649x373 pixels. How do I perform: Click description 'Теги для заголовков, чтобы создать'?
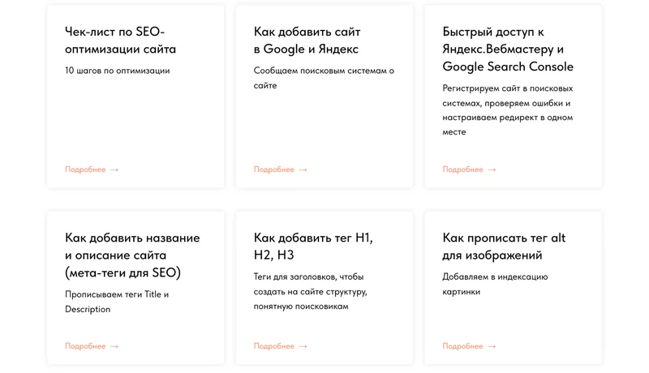pyautogui.click(x=311, y=292)
